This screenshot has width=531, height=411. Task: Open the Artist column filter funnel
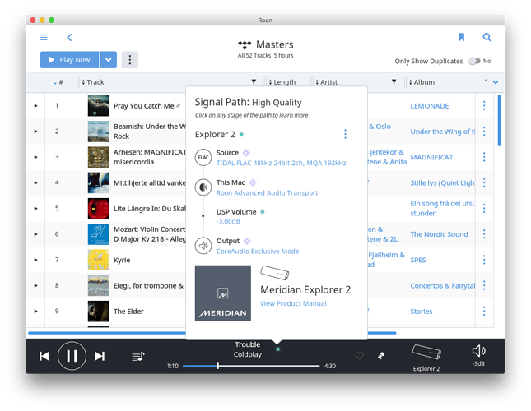coord(394,82)
